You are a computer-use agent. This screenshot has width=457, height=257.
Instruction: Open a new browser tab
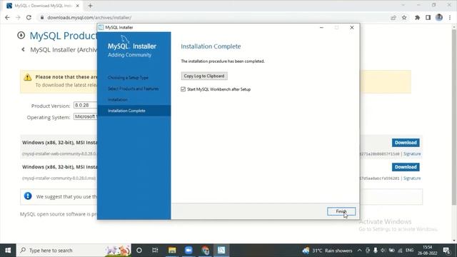point(90,6)
